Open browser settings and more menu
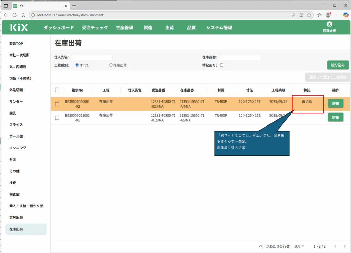This screenshot has height=253, width=351. pos(337,15)
